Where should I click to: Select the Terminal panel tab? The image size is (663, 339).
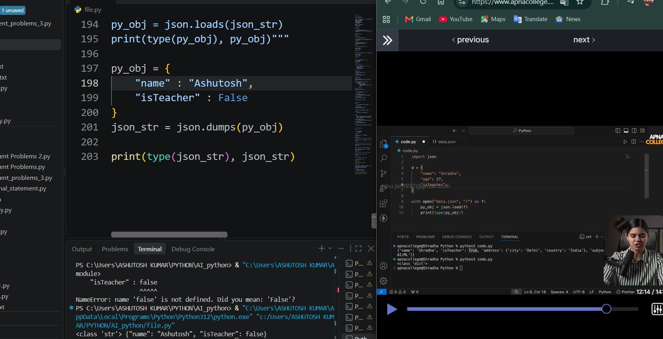coord(150,249)
